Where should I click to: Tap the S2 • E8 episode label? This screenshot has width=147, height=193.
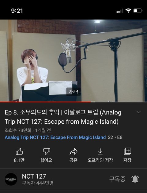(115, 137)
